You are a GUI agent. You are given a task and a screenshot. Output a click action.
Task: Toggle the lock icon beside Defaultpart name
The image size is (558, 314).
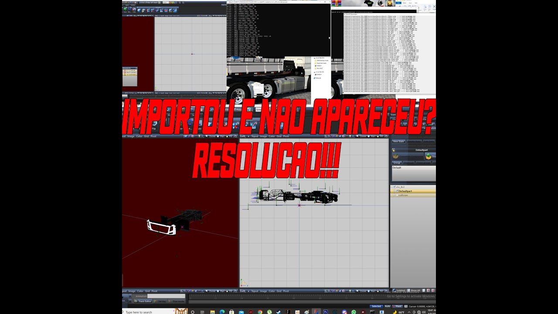point(394,150)
